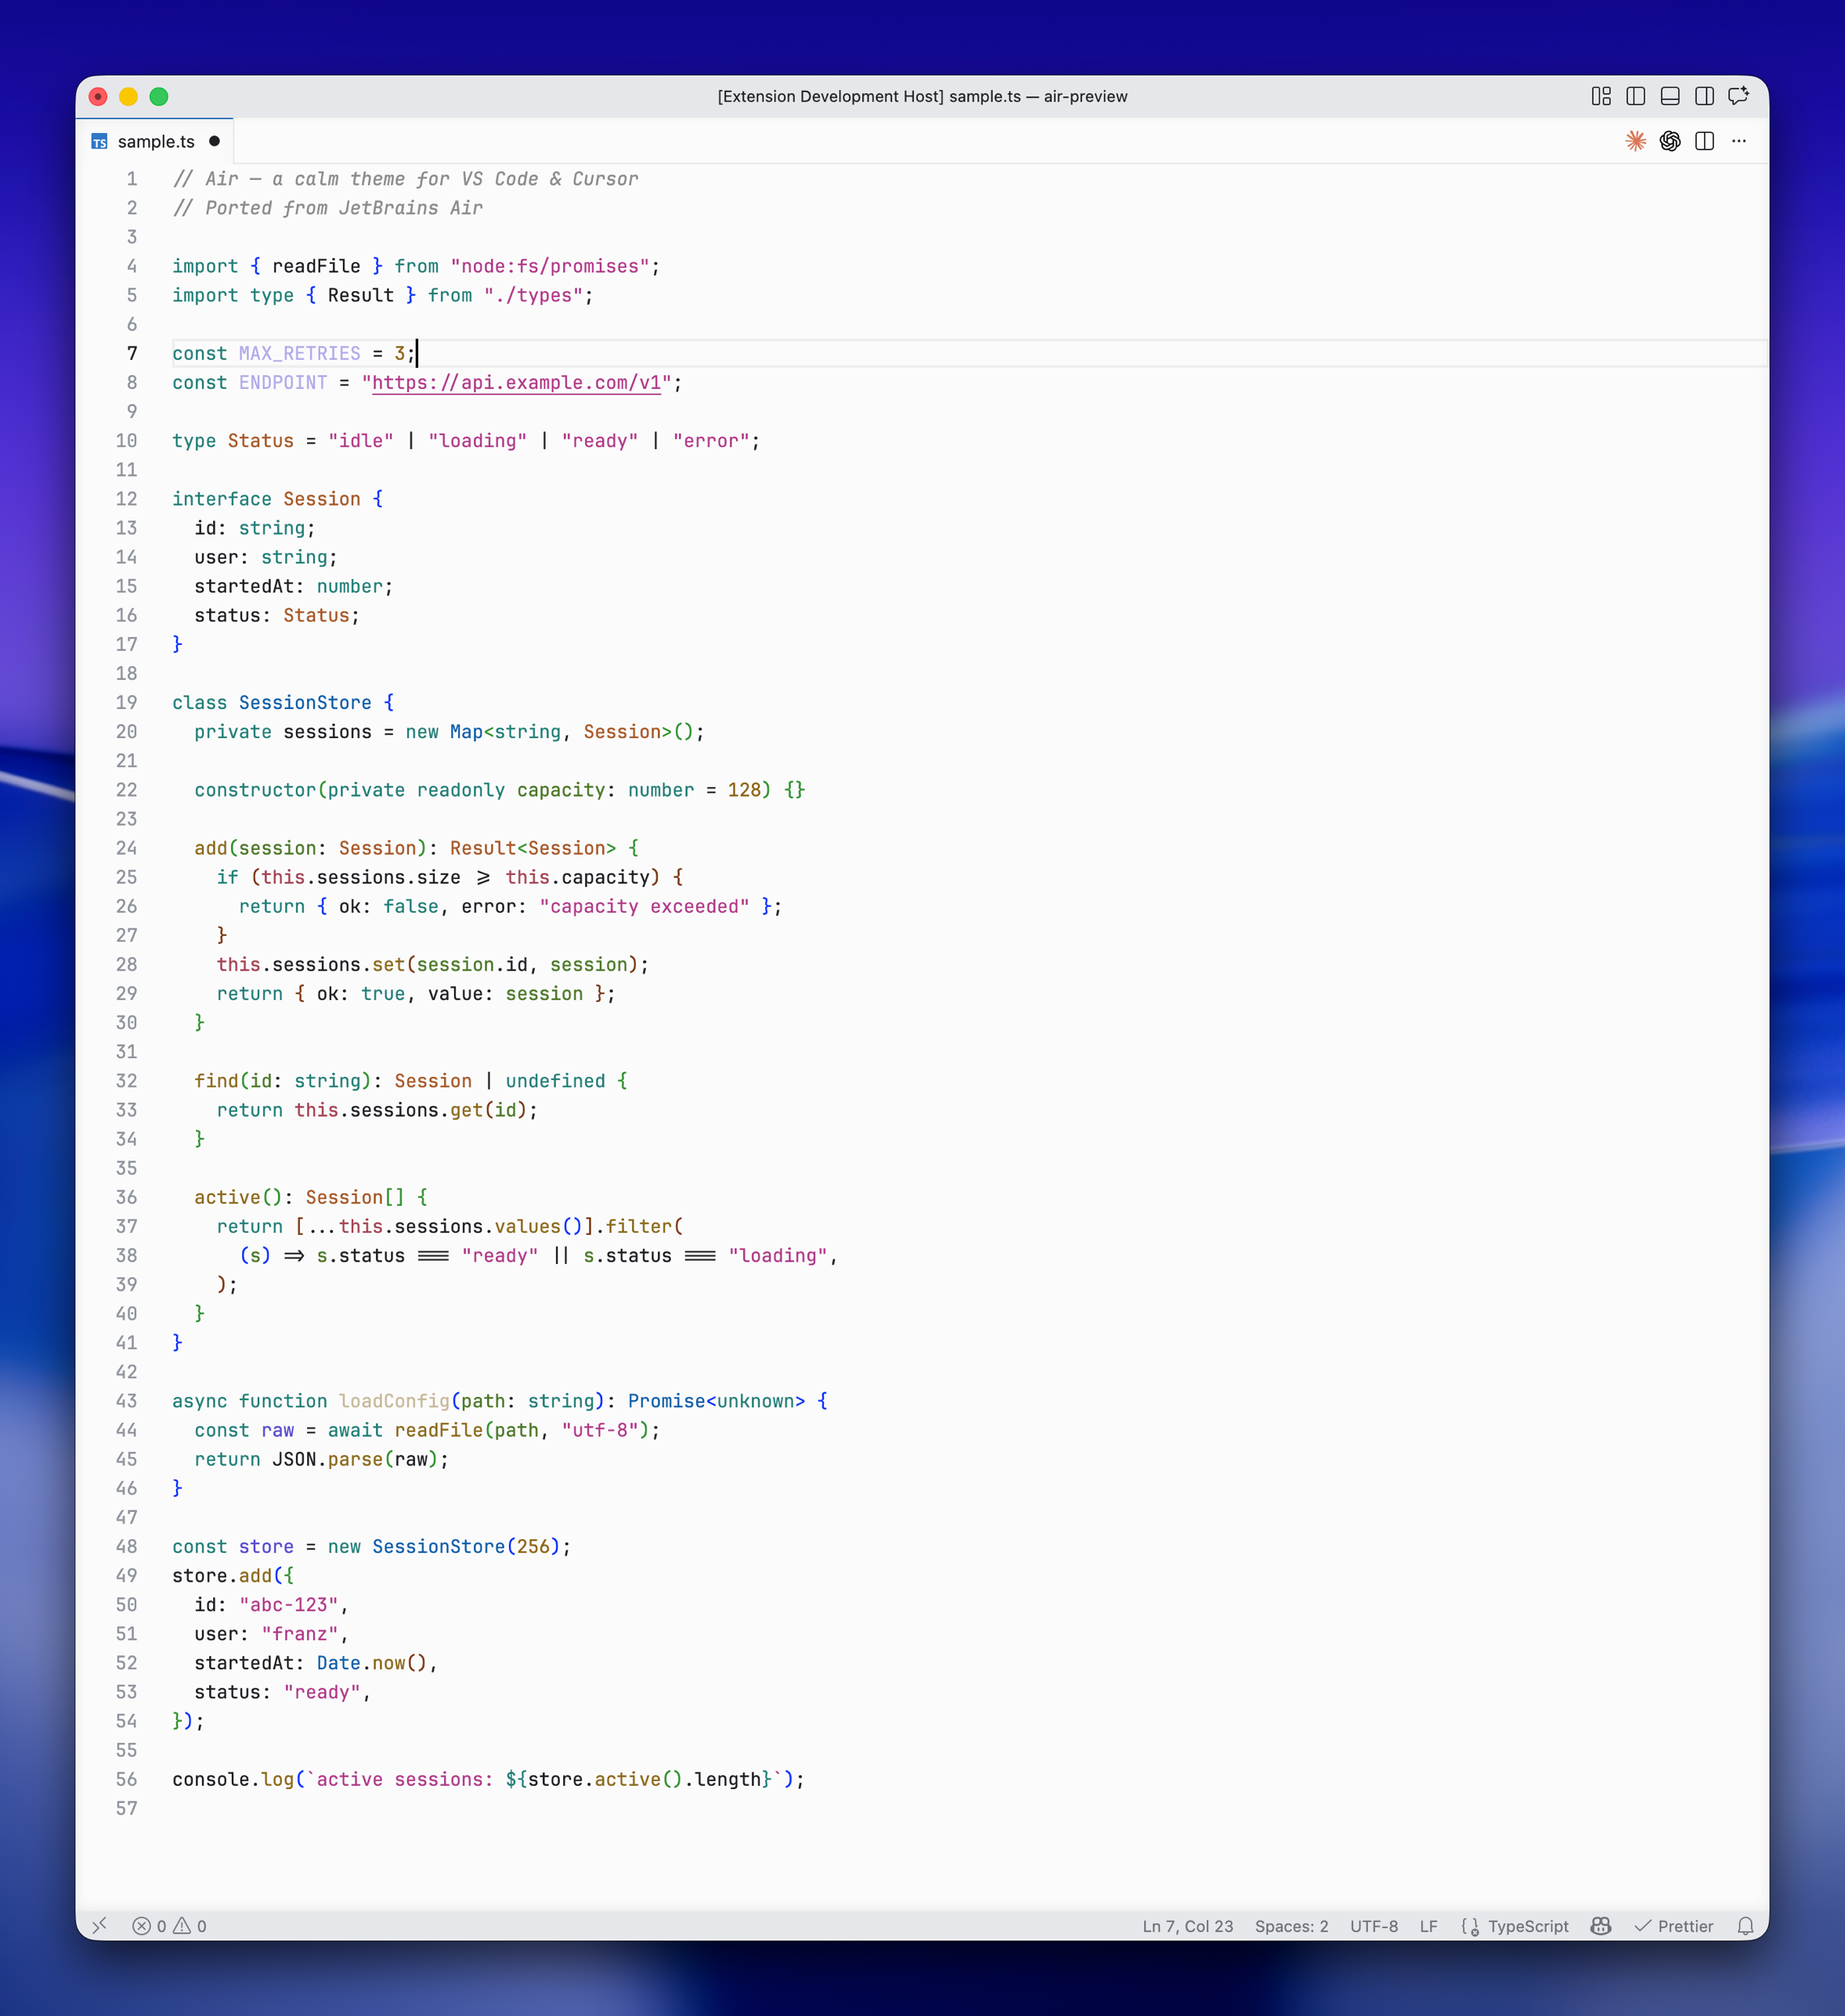Click the "capacity exceeded" string
This screenshot has width=1845, height=2016.
click(644, 906)
